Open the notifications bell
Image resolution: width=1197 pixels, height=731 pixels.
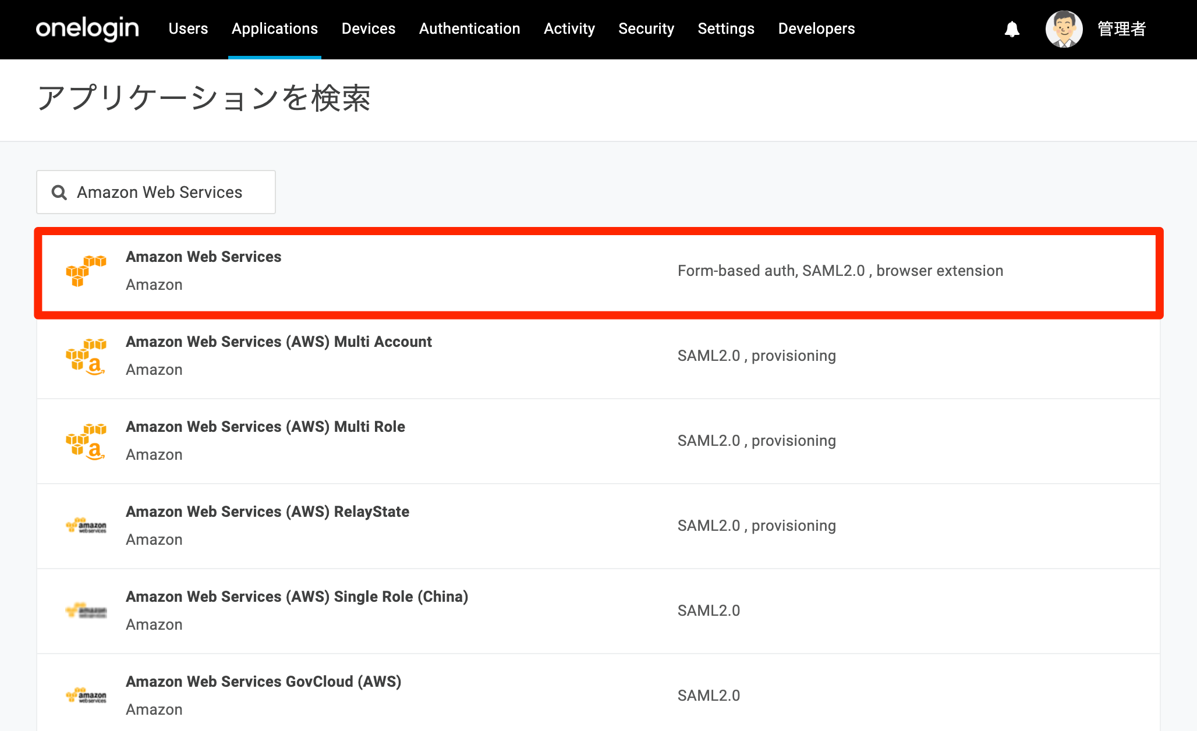click(1012, 29)
